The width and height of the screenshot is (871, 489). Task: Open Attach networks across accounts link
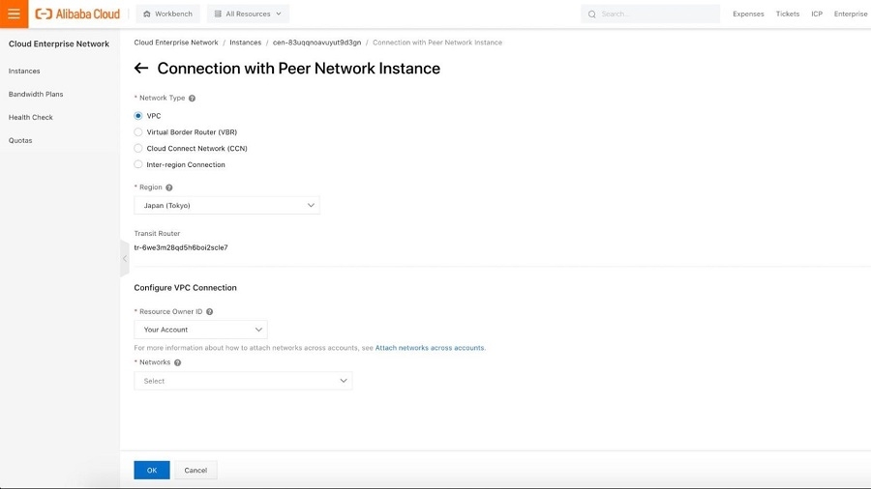[x=430, y=348]
